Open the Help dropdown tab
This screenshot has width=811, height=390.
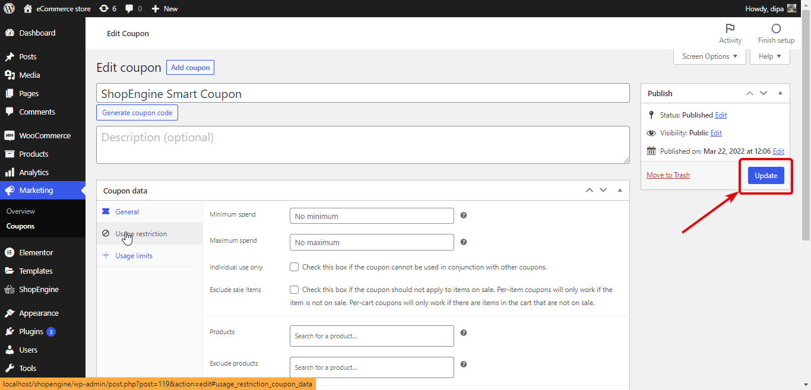click(x=770, y=56)
